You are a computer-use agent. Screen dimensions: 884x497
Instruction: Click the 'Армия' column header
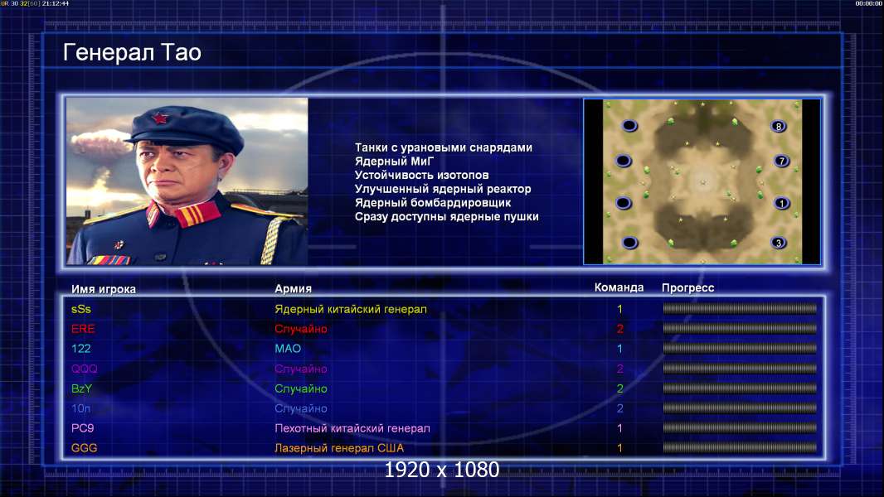click(x=294, y=288)
